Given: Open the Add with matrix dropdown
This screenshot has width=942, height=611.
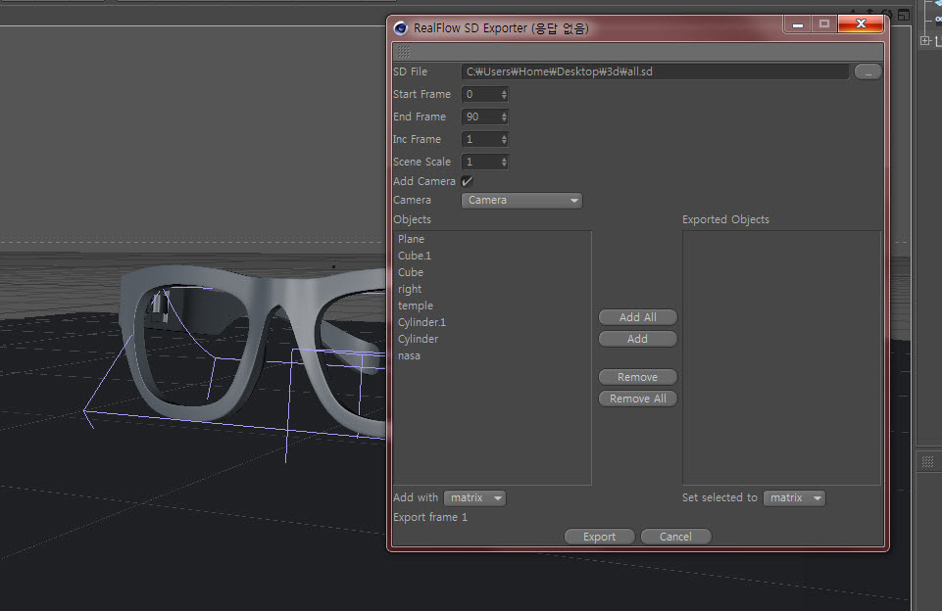Looking at the screenshot, I should (474, 498).
